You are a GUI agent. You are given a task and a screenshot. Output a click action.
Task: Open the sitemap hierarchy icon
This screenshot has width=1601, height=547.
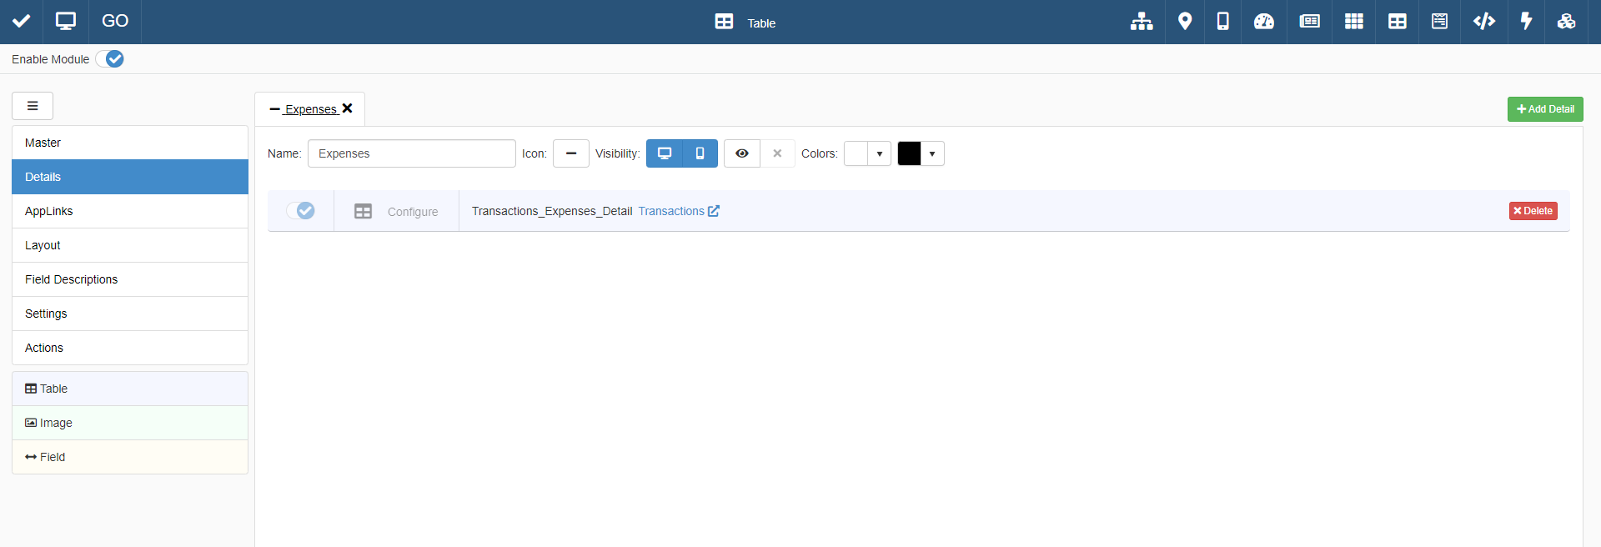1142,22
